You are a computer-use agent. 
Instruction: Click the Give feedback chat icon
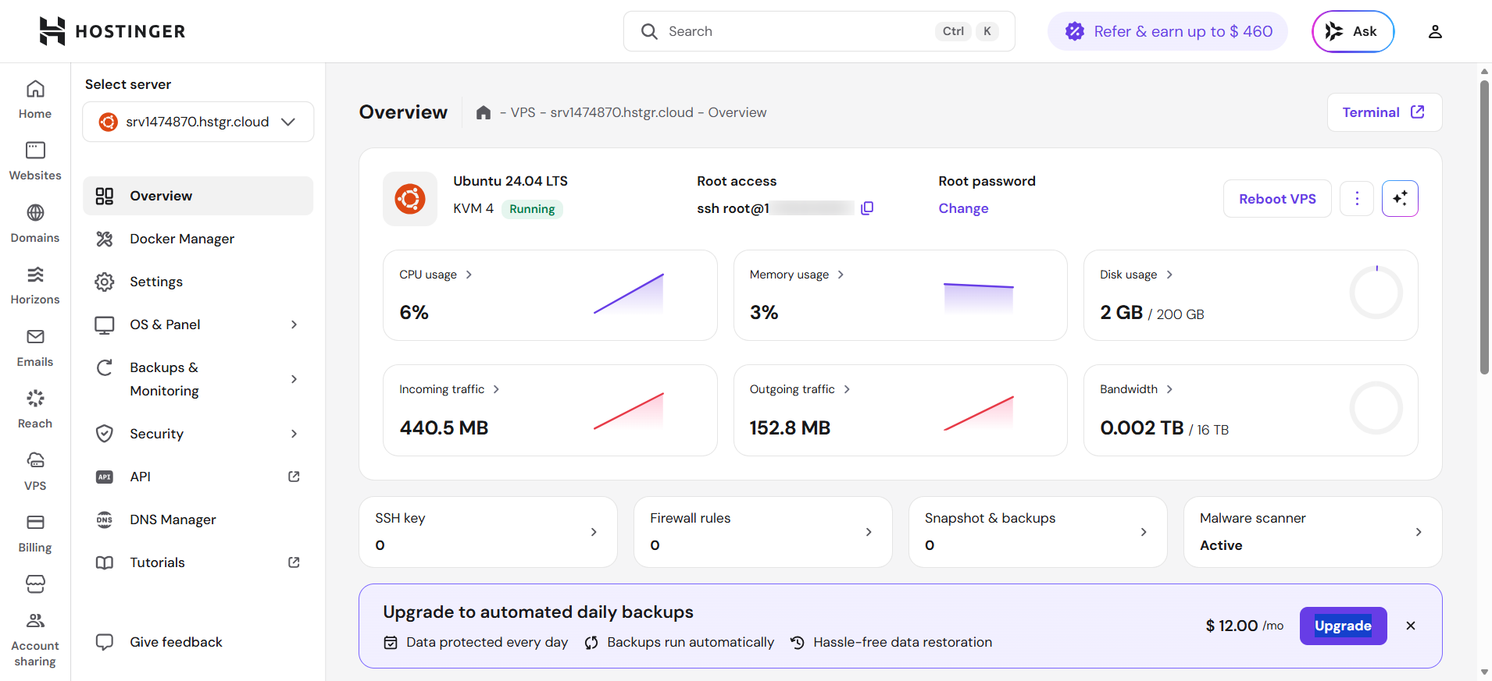click(x=105, y=642)
